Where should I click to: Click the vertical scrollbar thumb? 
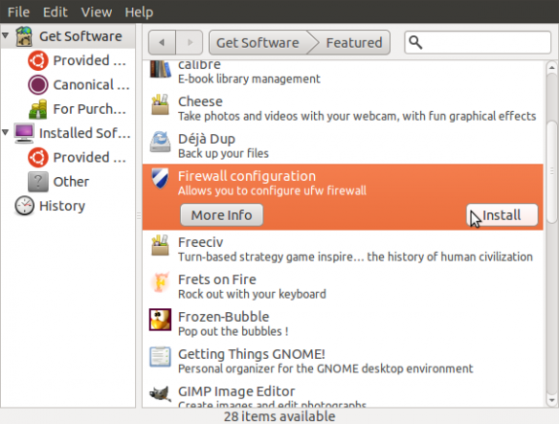tap(552, 172)
